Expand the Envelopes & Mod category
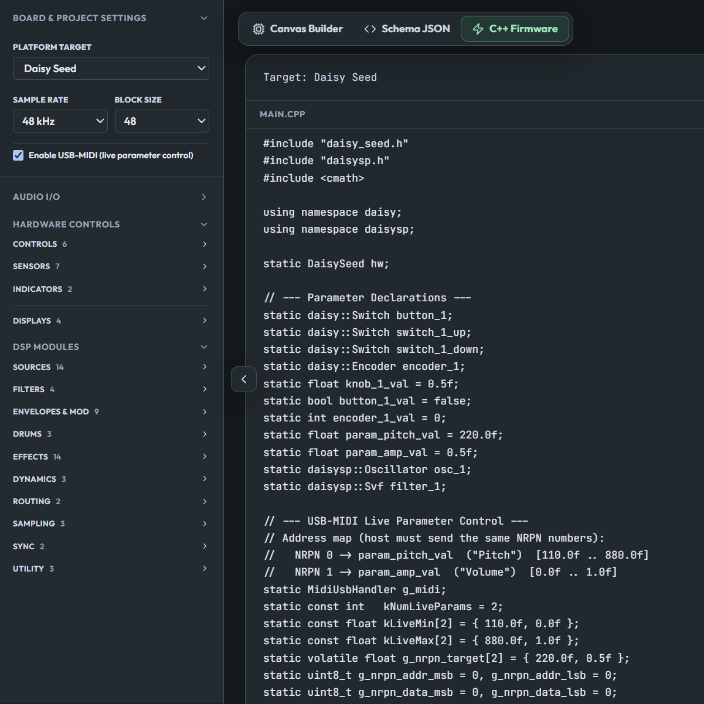Viewport: 704px width, 704px height. click(x=111, y=411)
